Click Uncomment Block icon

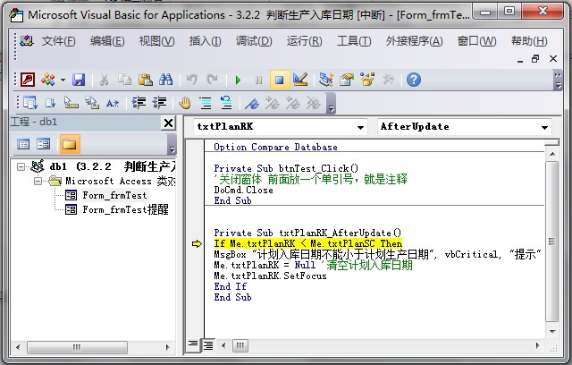pyautogui.click(x=226, y=103)
